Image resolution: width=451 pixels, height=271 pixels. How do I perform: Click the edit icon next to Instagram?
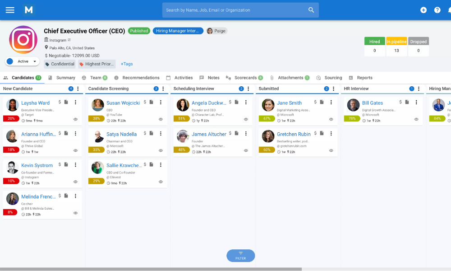click(69, 40)
